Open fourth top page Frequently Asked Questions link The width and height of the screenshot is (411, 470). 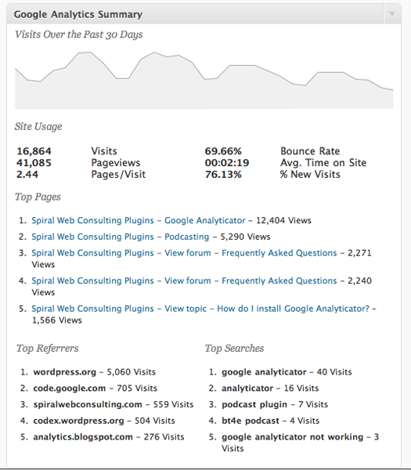point(184,280)
